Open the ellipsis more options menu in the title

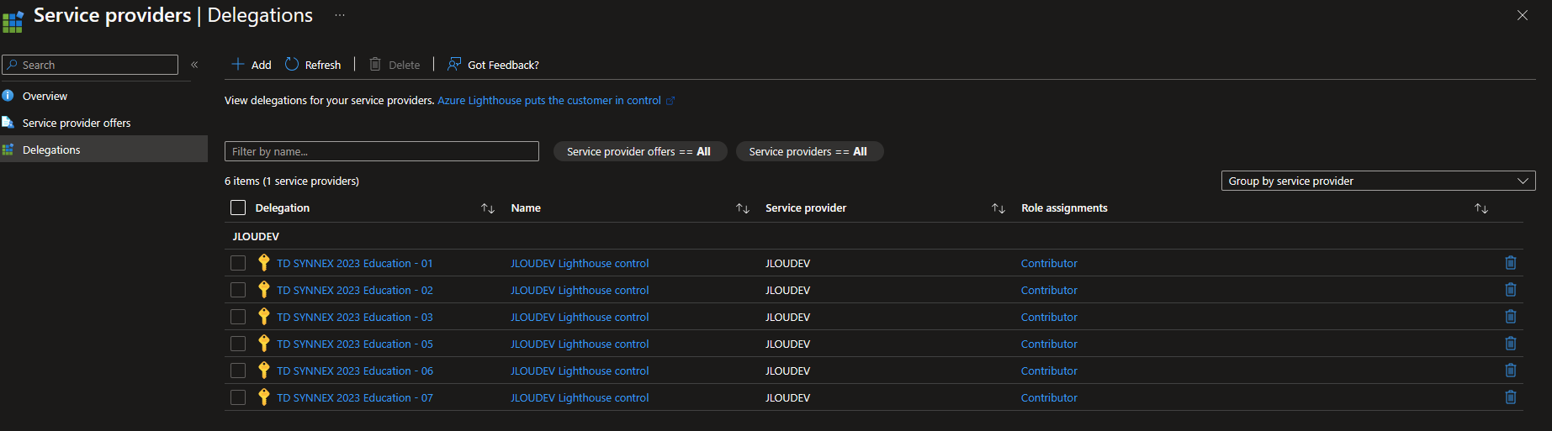tap(340, 15)
